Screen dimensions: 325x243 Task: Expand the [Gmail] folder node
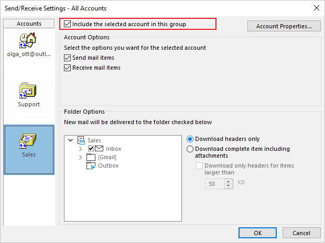[x=81, y=157]
